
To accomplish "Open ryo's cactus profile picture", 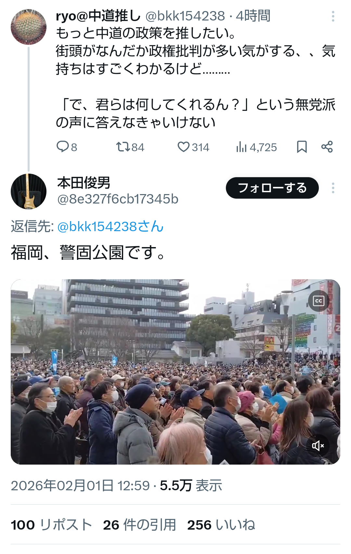I will (x=29, y=27).
